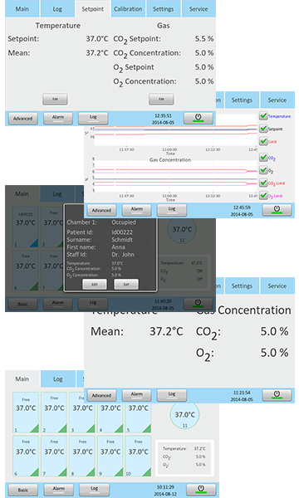Click Edit in Chamber 1 patient dialog
Image resolution: width=299 pixels, height=498 pixels.
[95, 284]
